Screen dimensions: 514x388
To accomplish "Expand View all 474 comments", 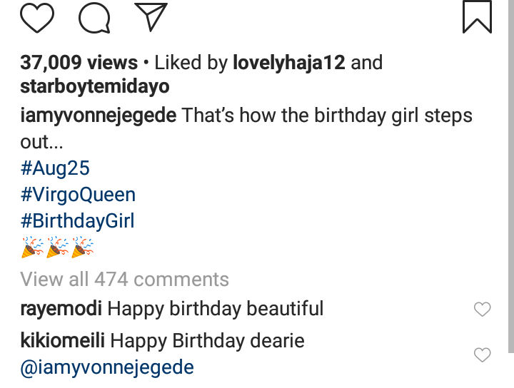I will coord(125,279).
